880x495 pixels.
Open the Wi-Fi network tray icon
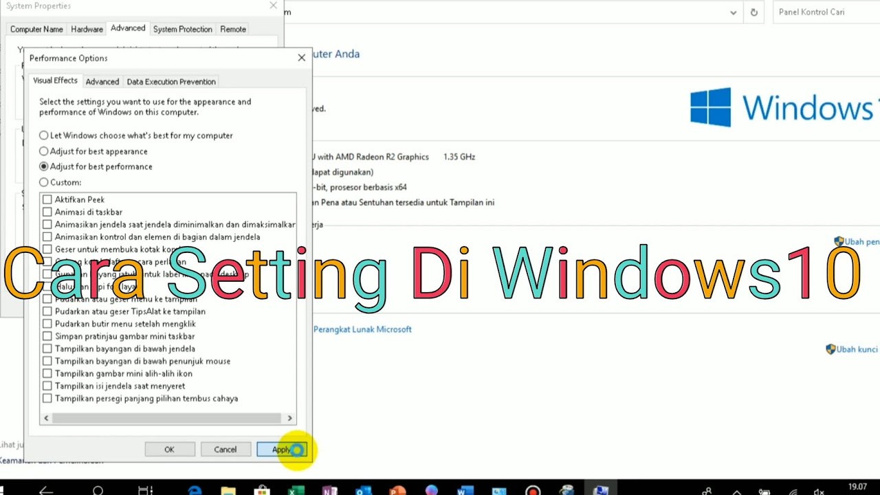pos(793,492)
